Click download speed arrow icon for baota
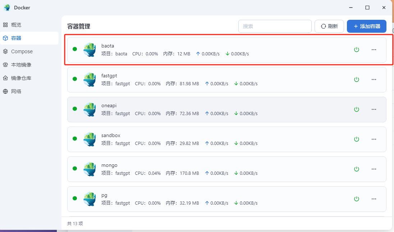 (228, 54)
